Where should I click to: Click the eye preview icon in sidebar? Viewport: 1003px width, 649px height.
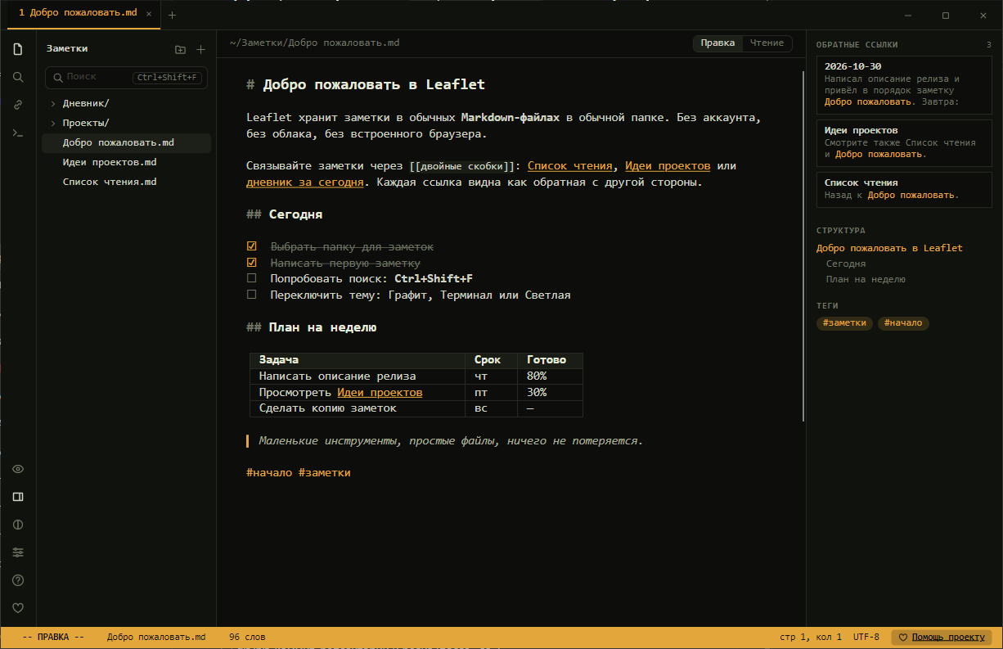coord(18,469)
